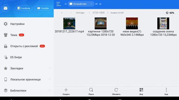Navigate to root slash in breadcrumb
Screen dimensions: 179x100
[62, 13]
